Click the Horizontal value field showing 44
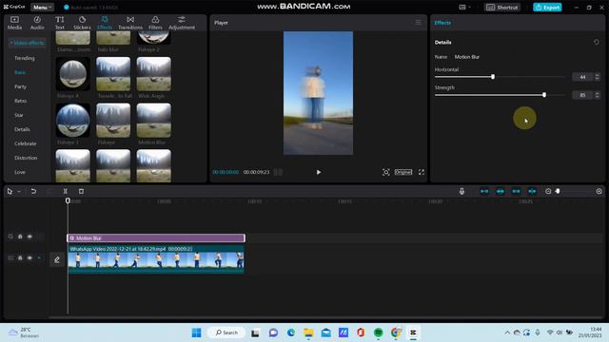Image resolution: width=609 pixels, height=342 pixels. [x=582, y=77]
